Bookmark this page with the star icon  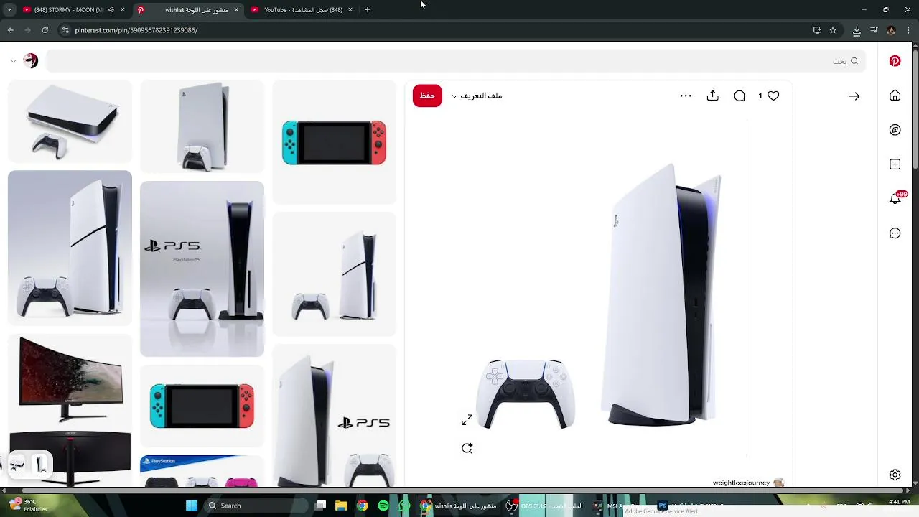[x=833, y=30]
